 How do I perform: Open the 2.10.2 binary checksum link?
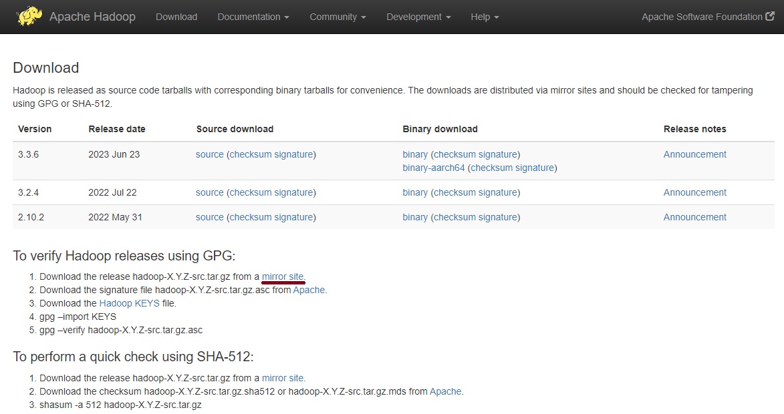coord(454,217)
